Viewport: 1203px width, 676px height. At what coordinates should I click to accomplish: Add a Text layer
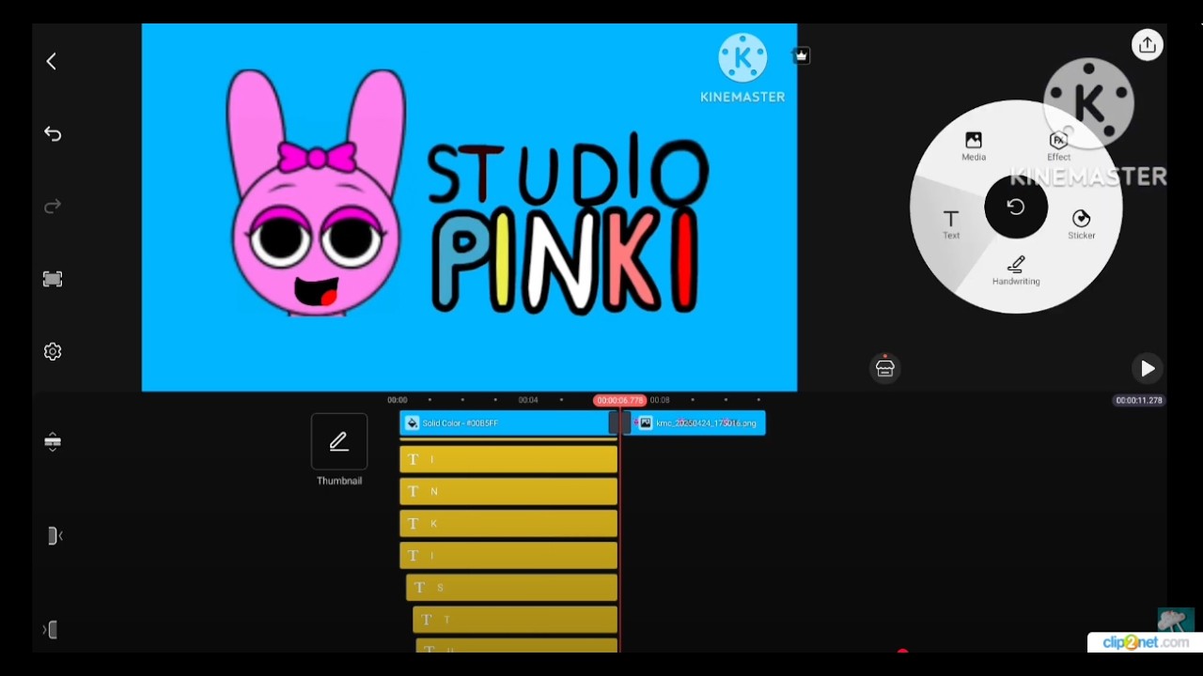(951, 224)
